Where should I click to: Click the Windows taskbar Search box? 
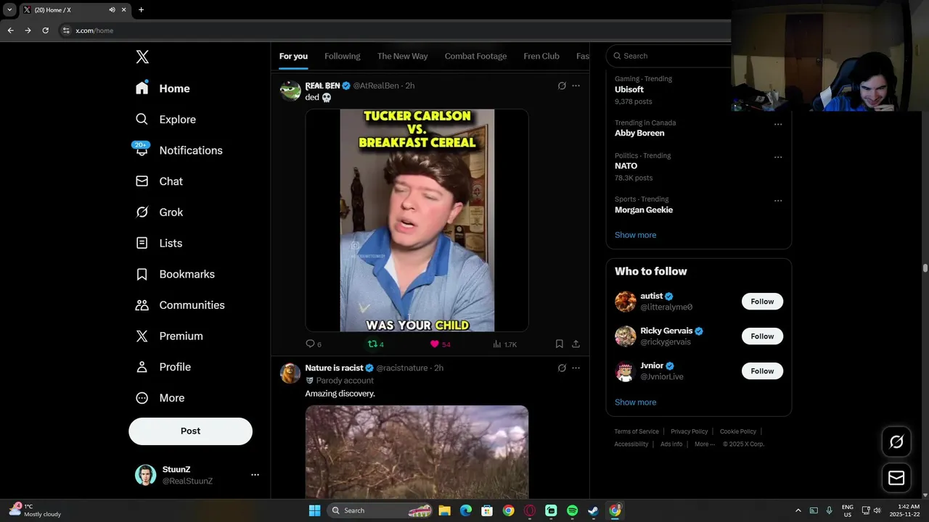(380, 510)
